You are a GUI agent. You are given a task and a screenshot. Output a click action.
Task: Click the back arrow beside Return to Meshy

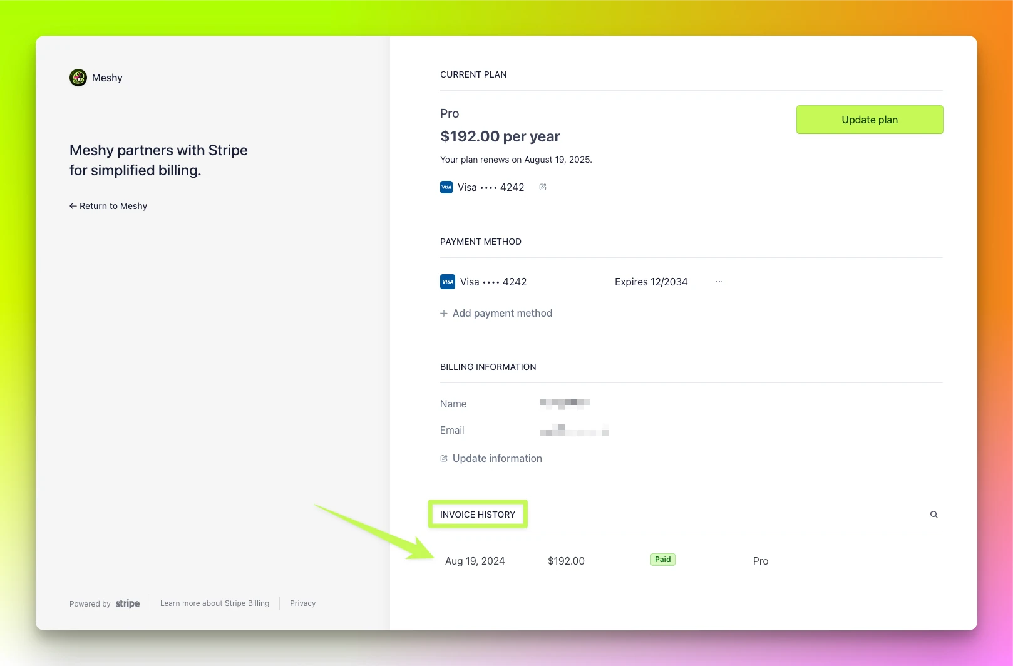click(x=73, y=206)
